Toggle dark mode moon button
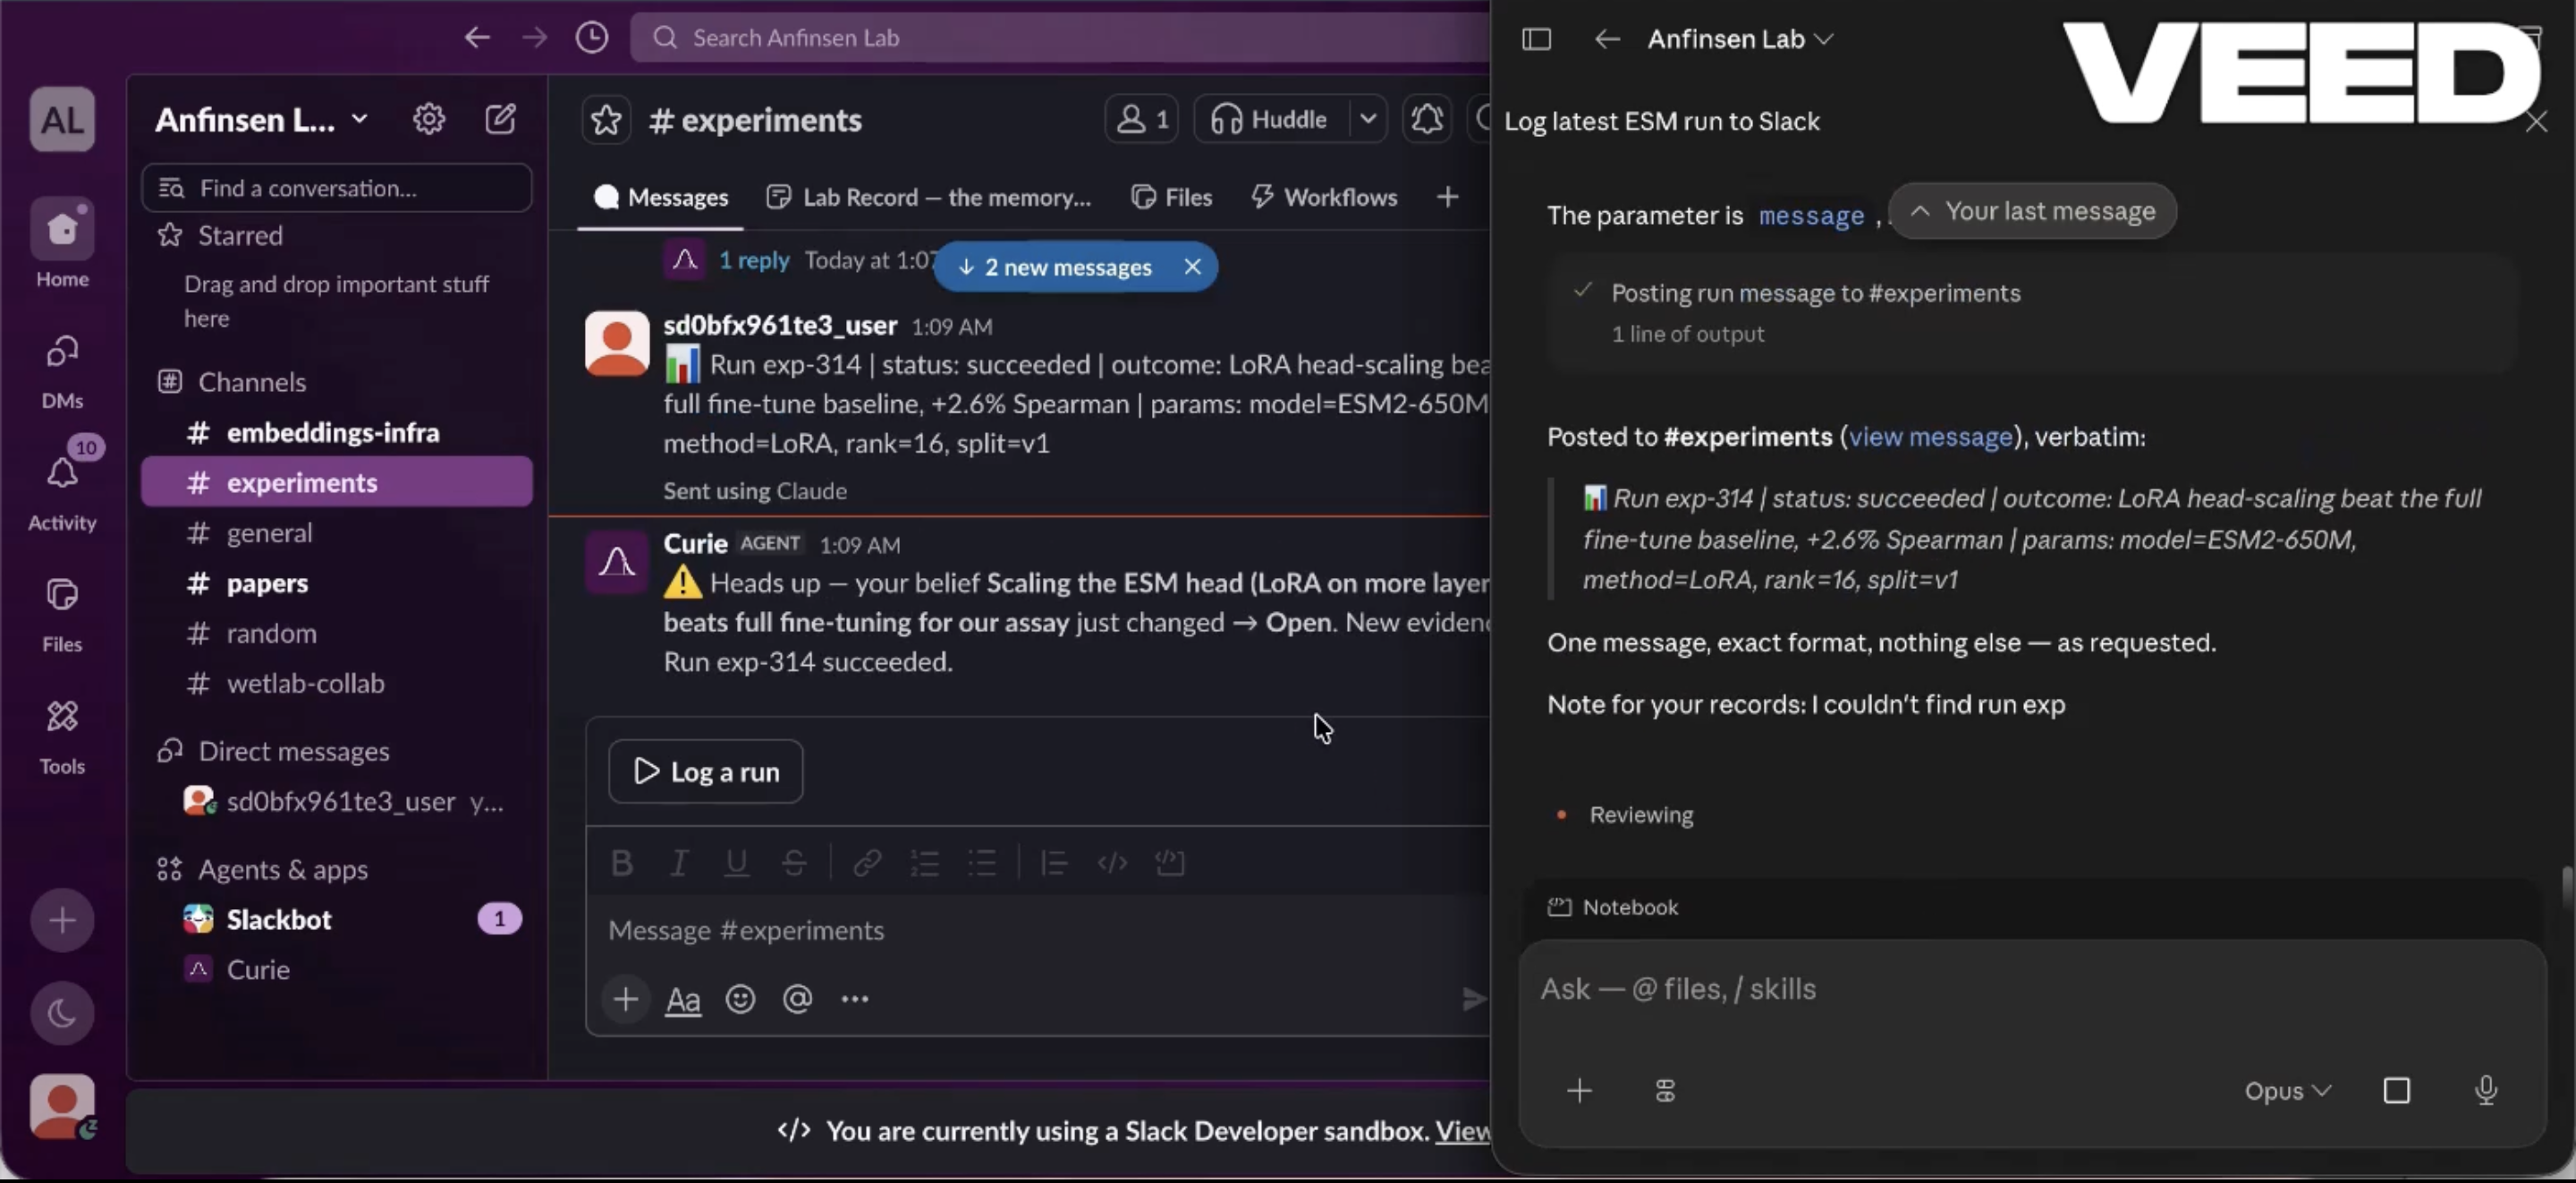This screenshot has width=2576, height=1183. tap(62, 1013)
